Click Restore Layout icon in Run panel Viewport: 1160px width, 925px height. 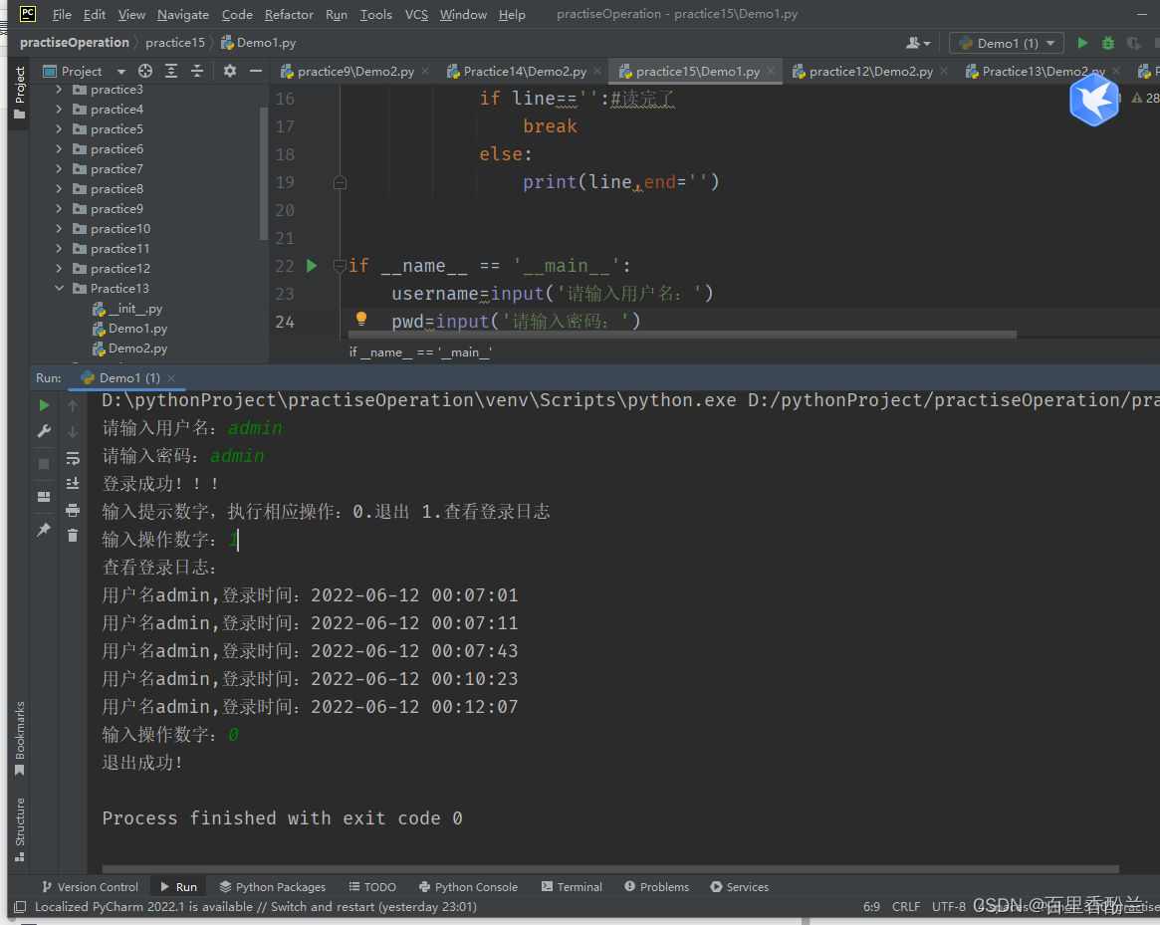coord(44,497)
